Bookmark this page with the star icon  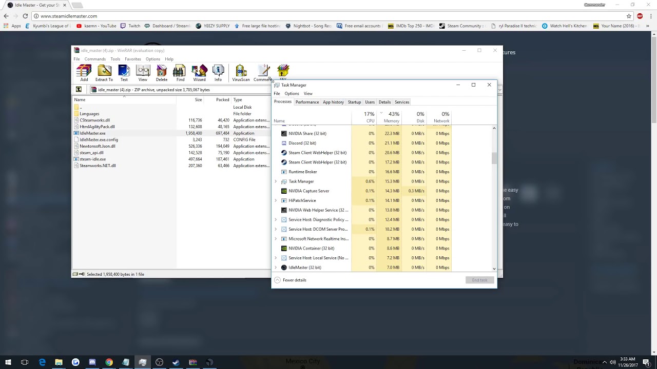[629, 16]
